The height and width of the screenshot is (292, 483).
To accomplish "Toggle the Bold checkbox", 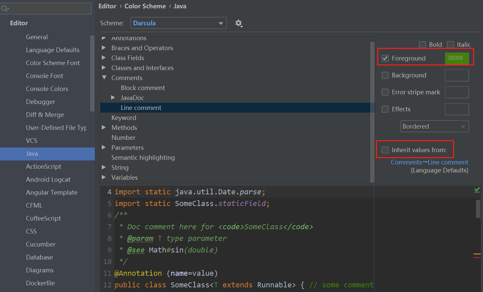I will pyautogui.click(x=422, y=45).
